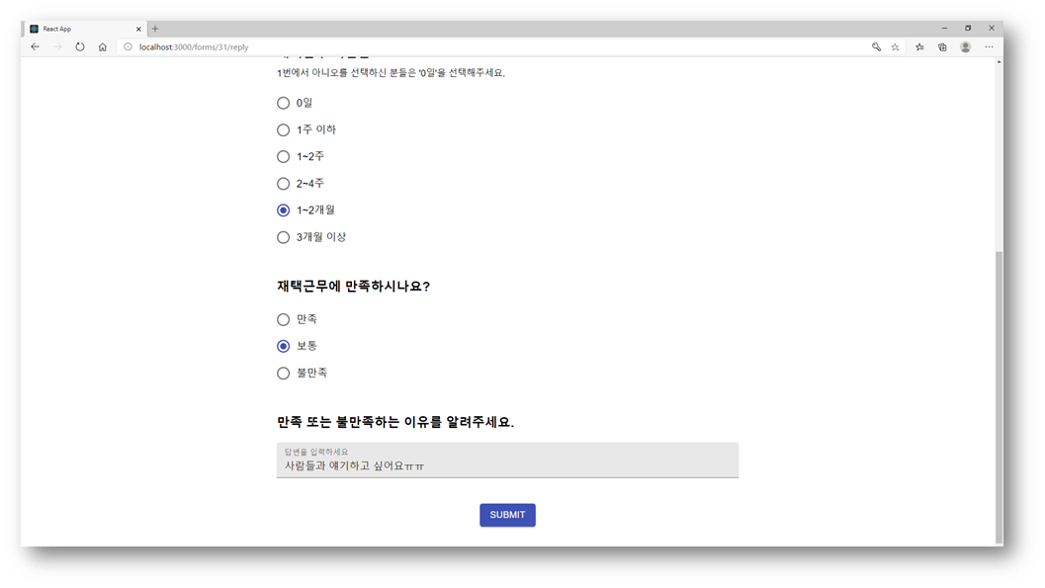This screenshot has height=588, width=1045.
Task: Click the browser back arrow
Action: coord(35,45)
